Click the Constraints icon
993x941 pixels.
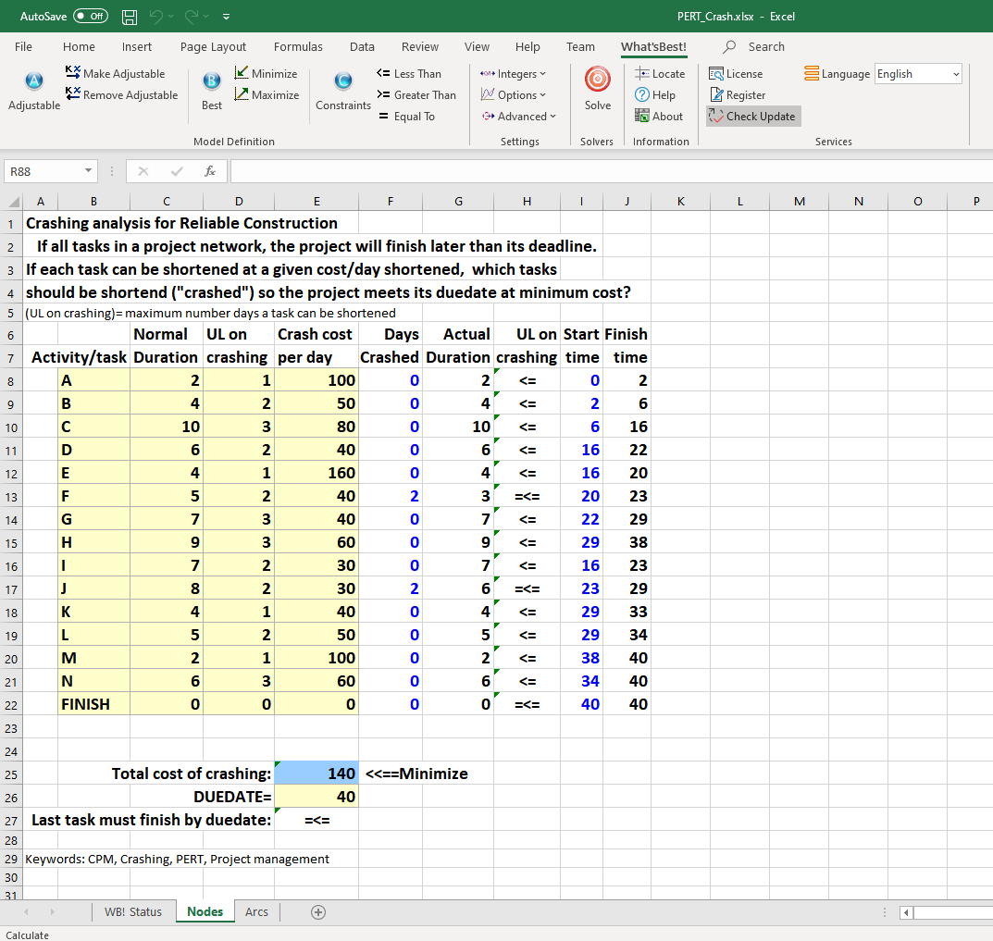[x=342, y=82]
